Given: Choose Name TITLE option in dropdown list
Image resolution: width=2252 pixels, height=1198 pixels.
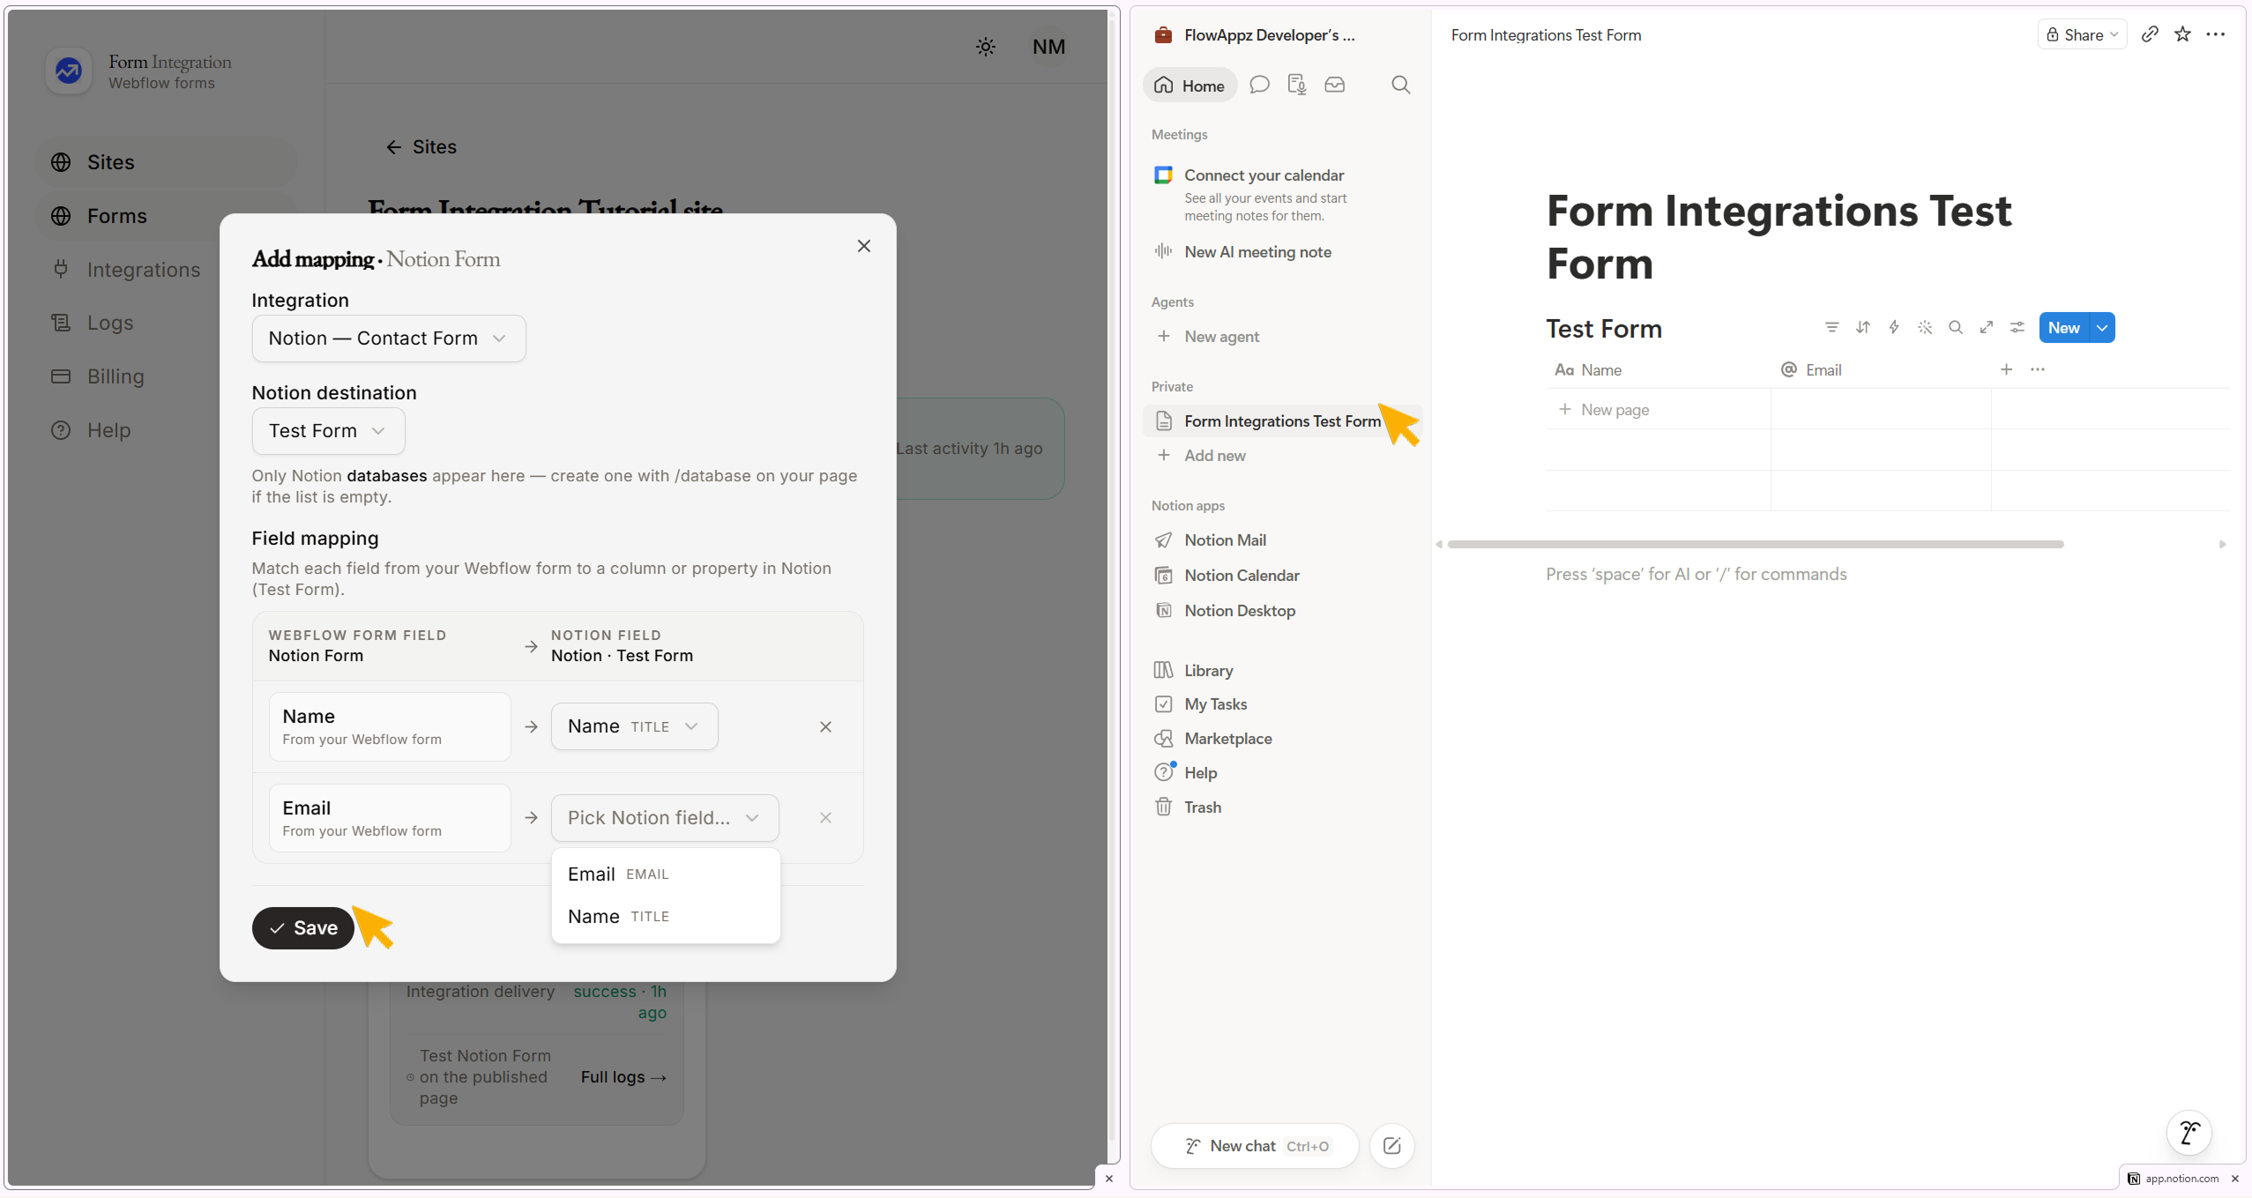Looking at the screenshot, I should coord(666,917).
